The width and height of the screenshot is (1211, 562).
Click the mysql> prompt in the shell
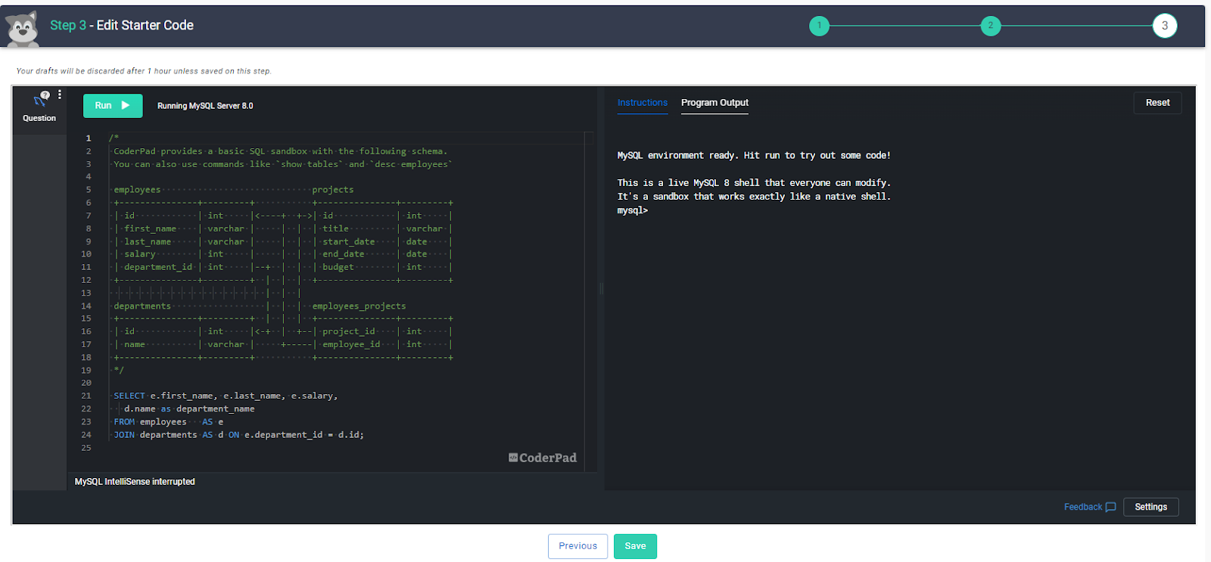click(x=633, y=210)
